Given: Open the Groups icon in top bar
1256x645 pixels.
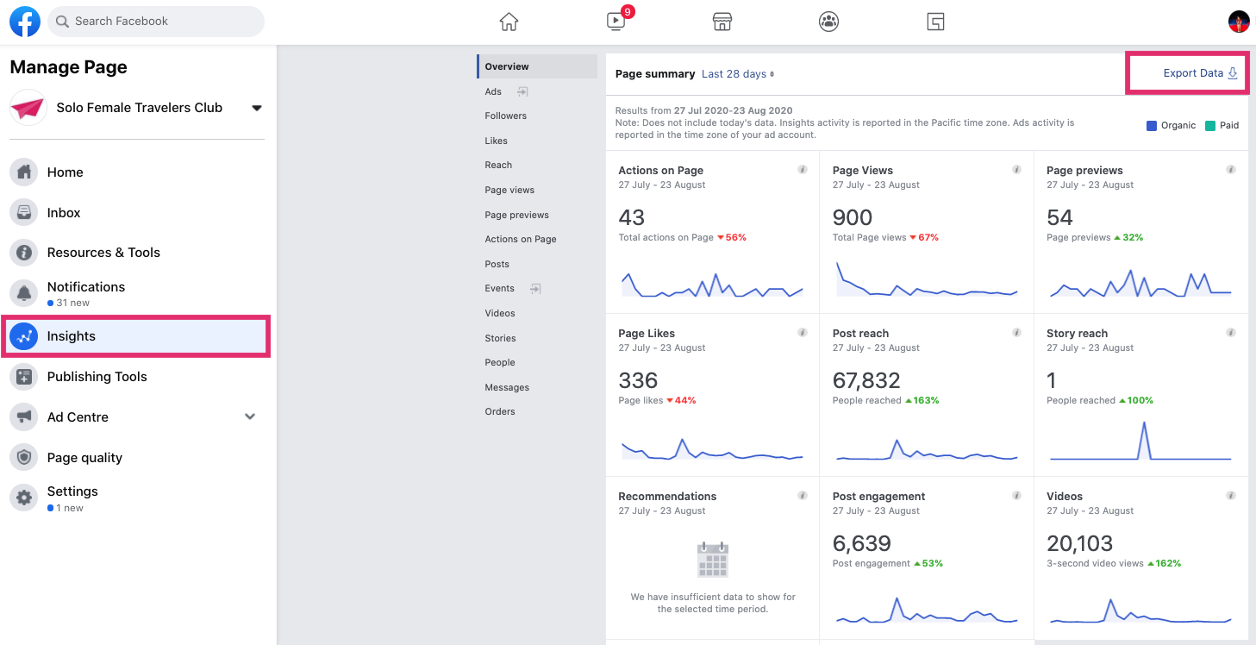Looking at the screenshot, I should click(828, 22).
